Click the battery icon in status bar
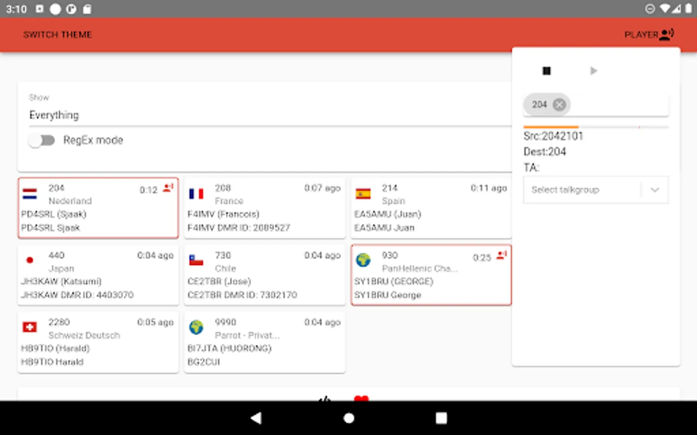The image size is (697, 435). [x=688, y=9]
